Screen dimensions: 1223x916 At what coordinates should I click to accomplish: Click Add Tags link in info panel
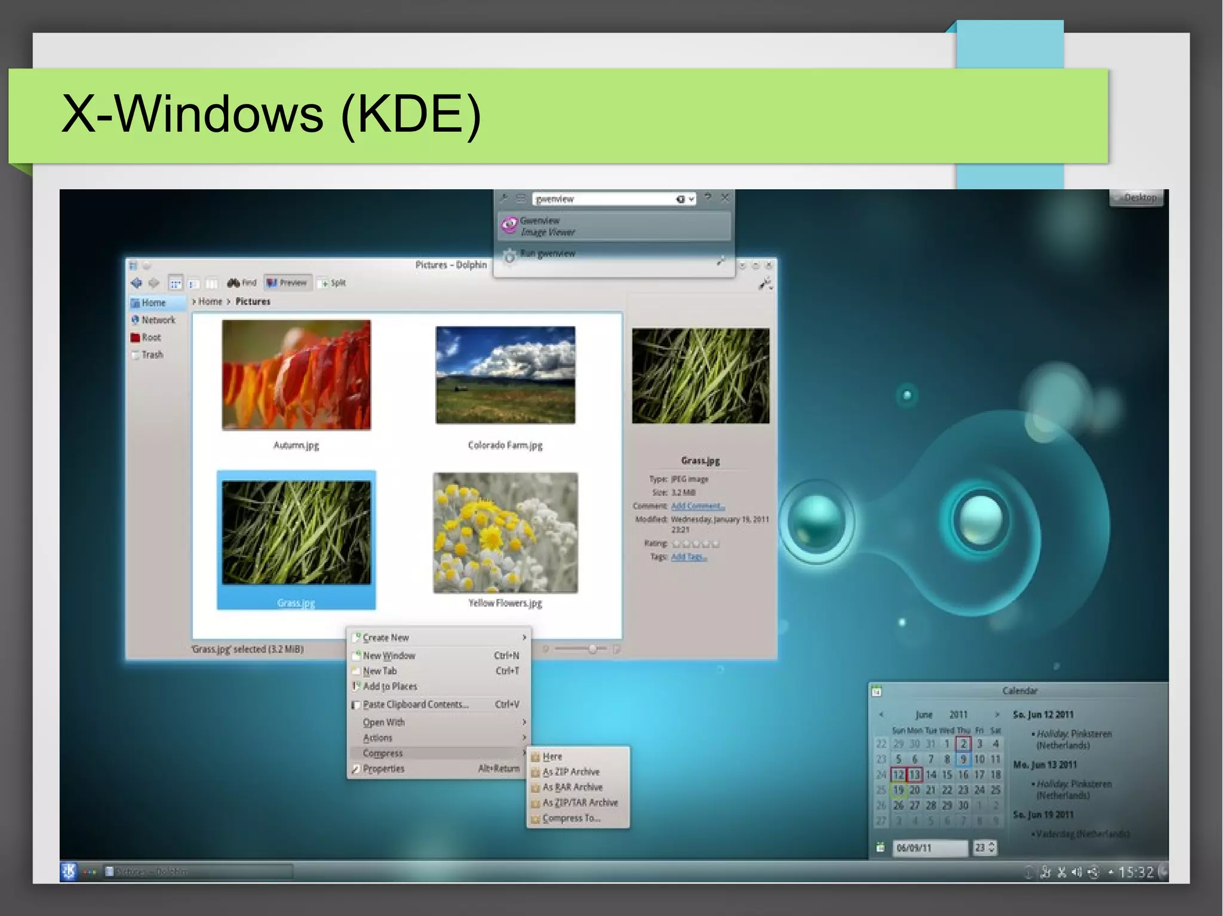pyautogui.click(x=689, y=557)
